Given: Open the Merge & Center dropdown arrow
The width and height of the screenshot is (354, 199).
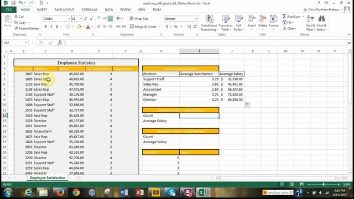Looking at the screenshot, I should [x=160, y=27].
